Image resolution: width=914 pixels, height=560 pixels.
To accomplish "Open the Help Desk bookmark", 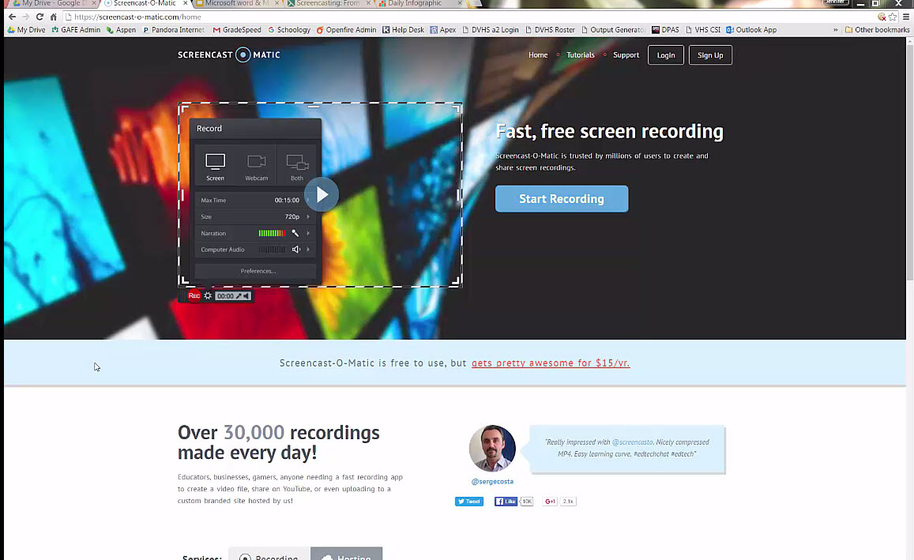I will point(403,30).
